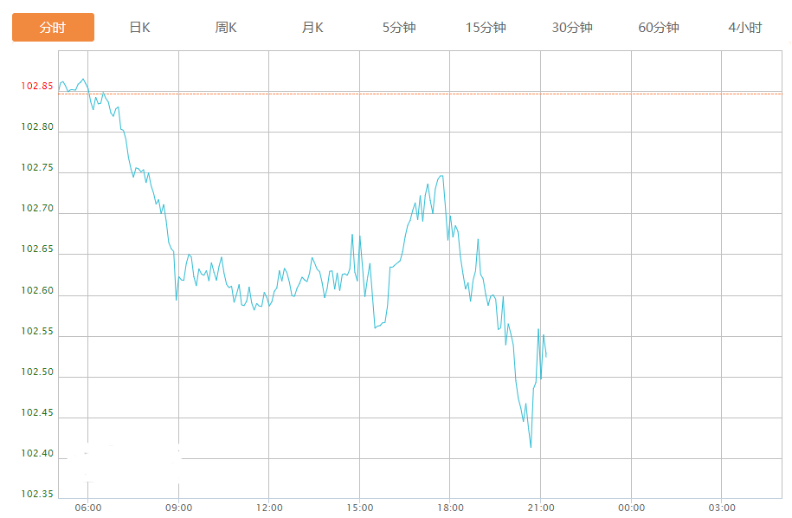The width and height of the screenshot is (792, 518).
Task: Select the 分时 chart tab
Action: click(53, 28)
